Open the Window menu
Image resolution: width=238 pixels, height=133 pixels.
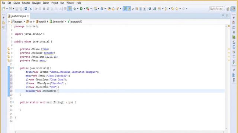(70, 3)
